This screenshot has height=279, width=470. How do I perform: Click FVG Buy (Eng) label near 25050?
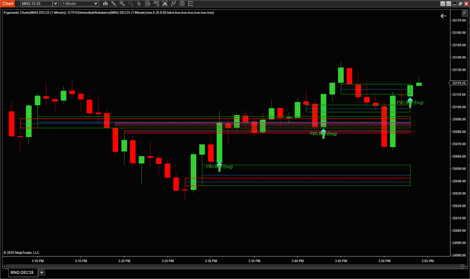tap(219, 167)
